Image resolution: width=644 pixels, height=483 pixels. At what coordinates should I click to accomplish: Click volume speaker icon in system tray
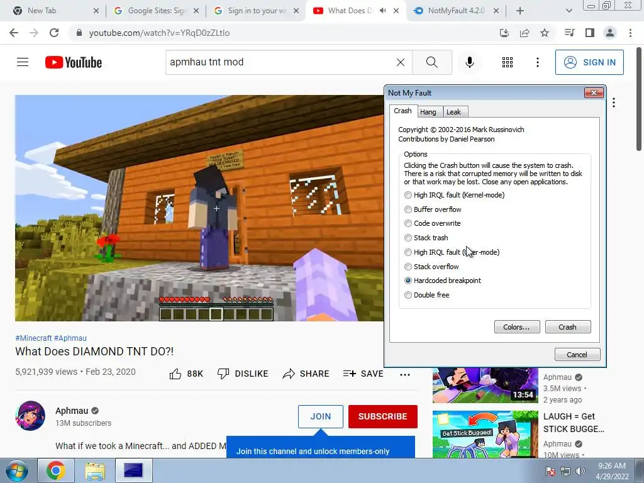pos(580,471)
